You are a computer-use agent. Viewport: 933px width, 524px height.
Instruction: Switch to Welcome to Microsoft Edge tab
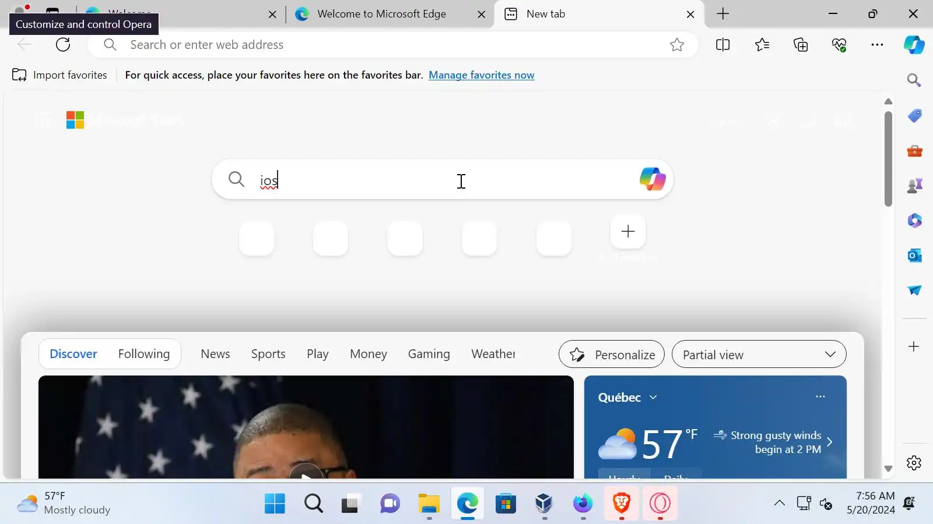point(390,14)
